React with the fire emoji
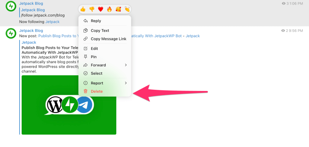 click(x=109, y=9)
